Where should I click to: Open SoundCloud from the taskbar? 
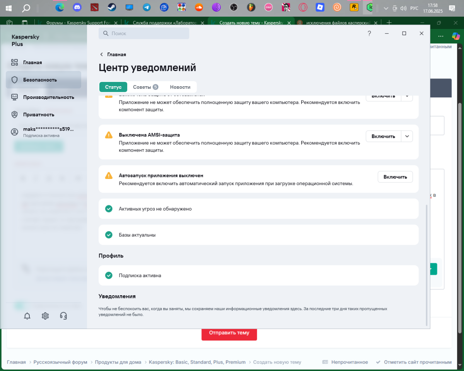[x=199, y=7]
